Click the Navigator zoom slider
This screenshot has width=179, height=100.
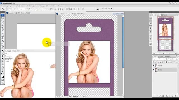point(169,53)
